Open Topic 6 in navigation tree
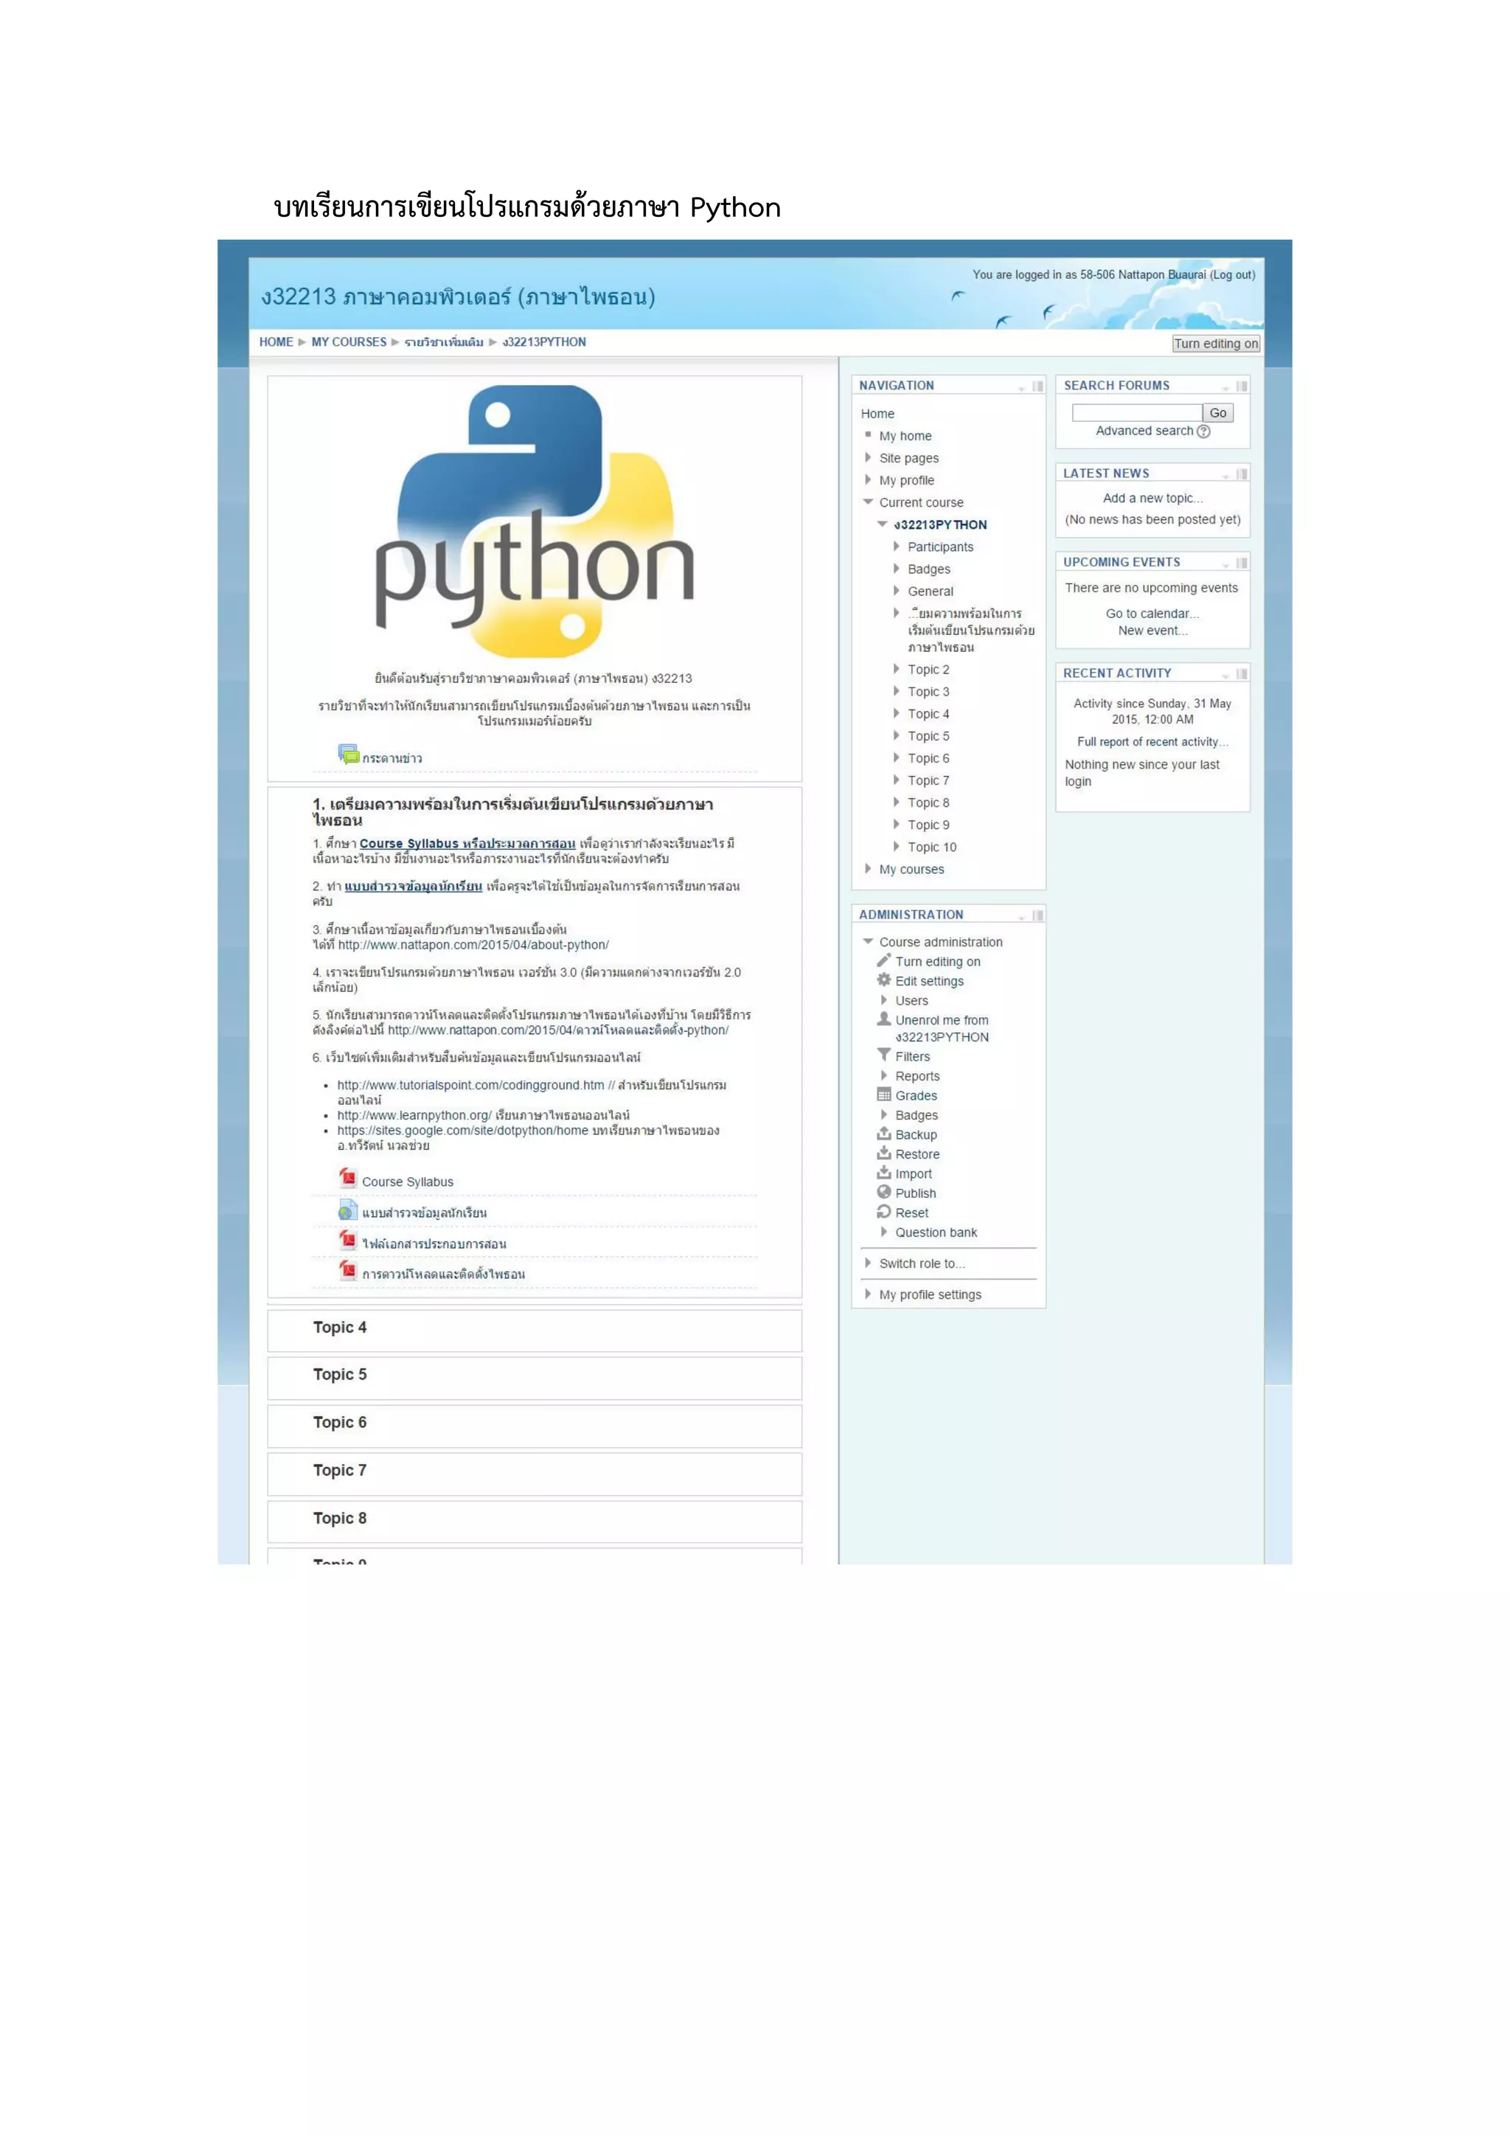This screenshot has width=1510, height=2136. pos(928,758)
